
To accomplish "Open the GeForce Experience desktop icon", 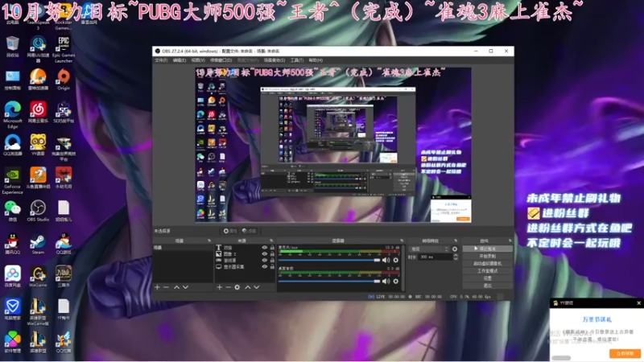I will click(x=12, y=180).
